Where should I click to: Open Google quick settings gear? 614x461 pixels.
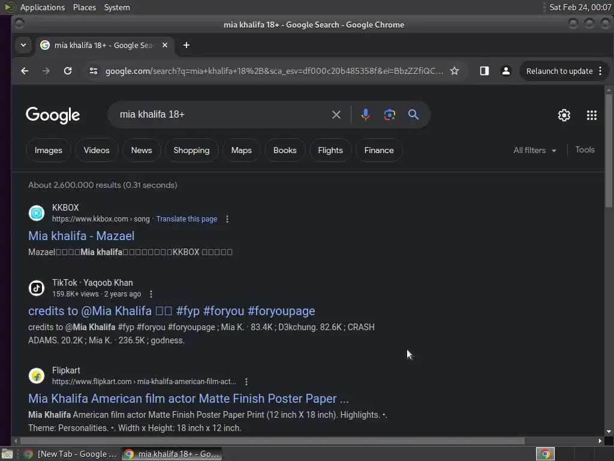pyautogui.click(x=564, y=115)
